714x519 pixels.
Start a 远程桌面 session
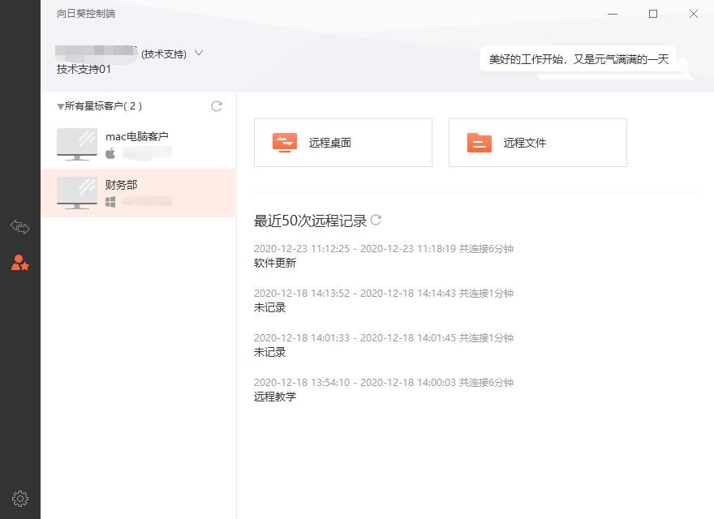(x=343, y=143)
